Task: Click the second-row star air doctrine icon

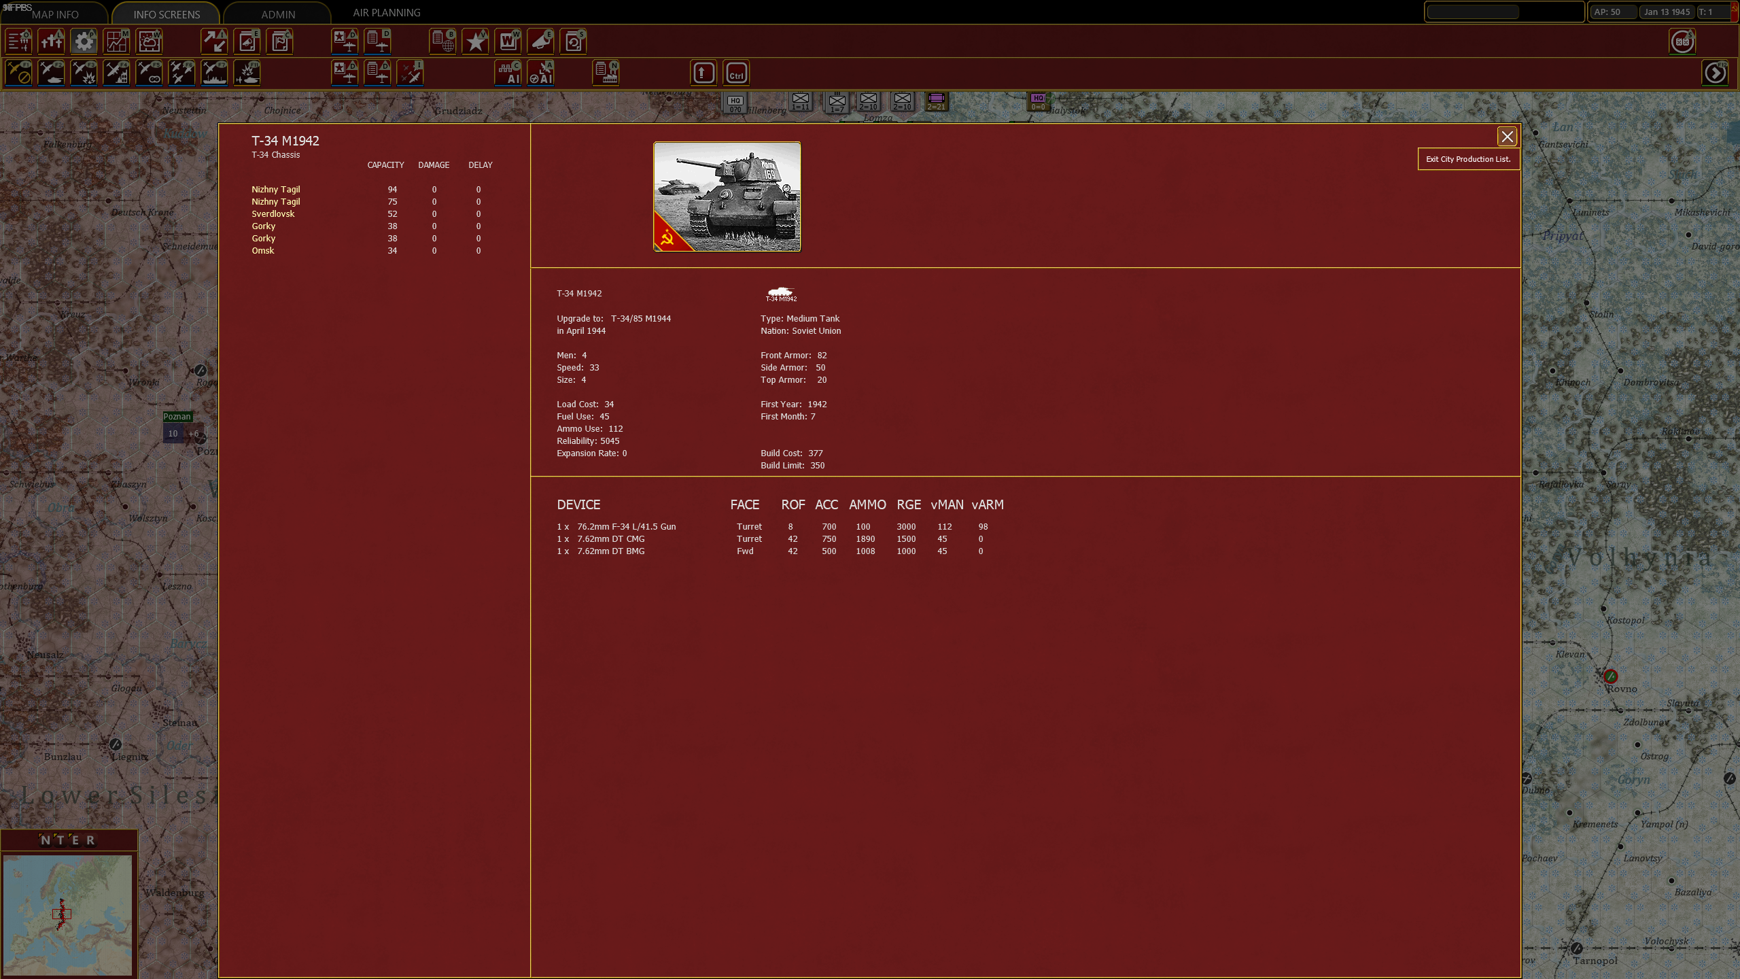Action: tap(345, 73)
